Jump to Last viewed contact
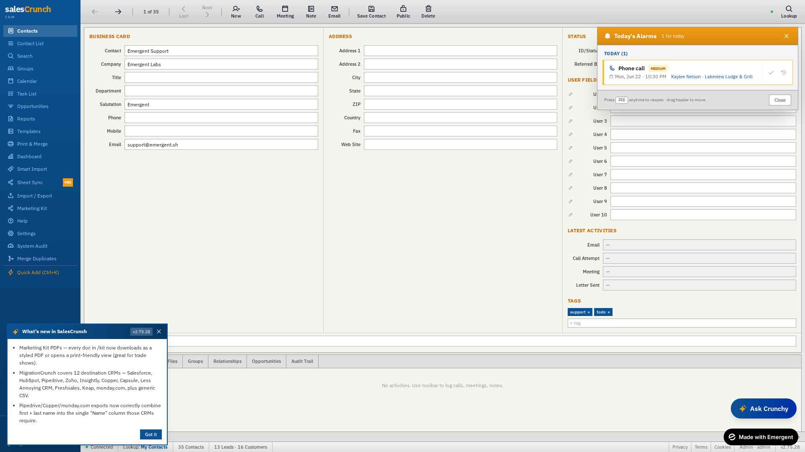The width and height of the screenshot is (805, 452). (184, 12)
